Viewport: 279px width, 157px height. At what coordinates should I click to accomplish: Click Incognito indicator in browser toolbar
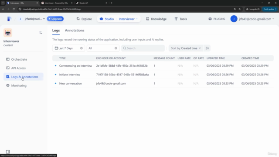click(253, 9)
